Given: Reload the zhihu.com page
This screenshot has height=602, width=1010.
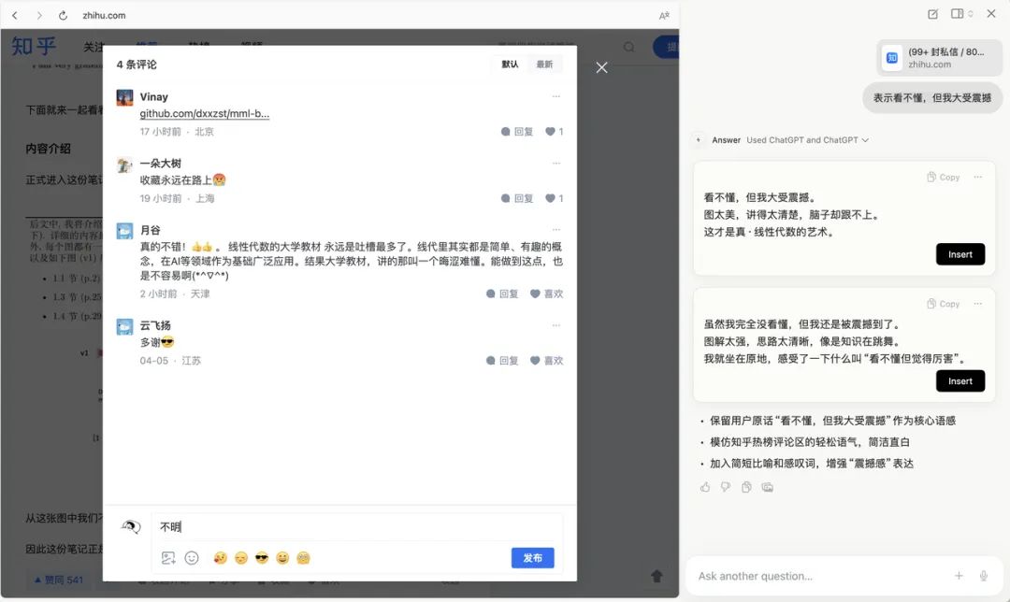Looking at the screenshot, I should point(61,15).
